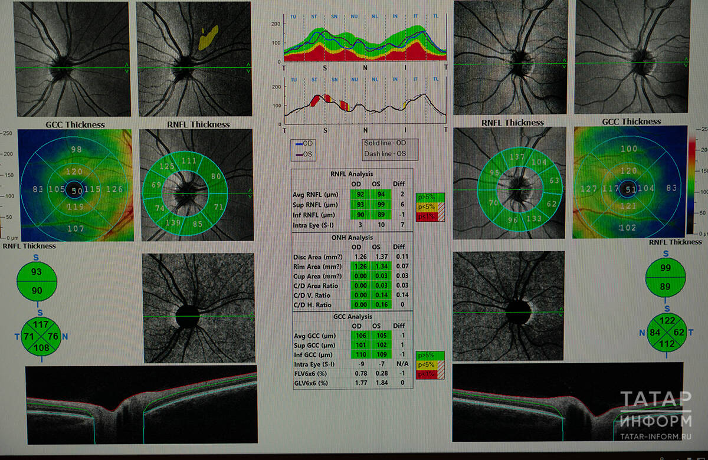This screenshot has height=460, width=708.
Task: Click the green p>5% swatch beside RNFL Analysis
Action: [431, 196]
